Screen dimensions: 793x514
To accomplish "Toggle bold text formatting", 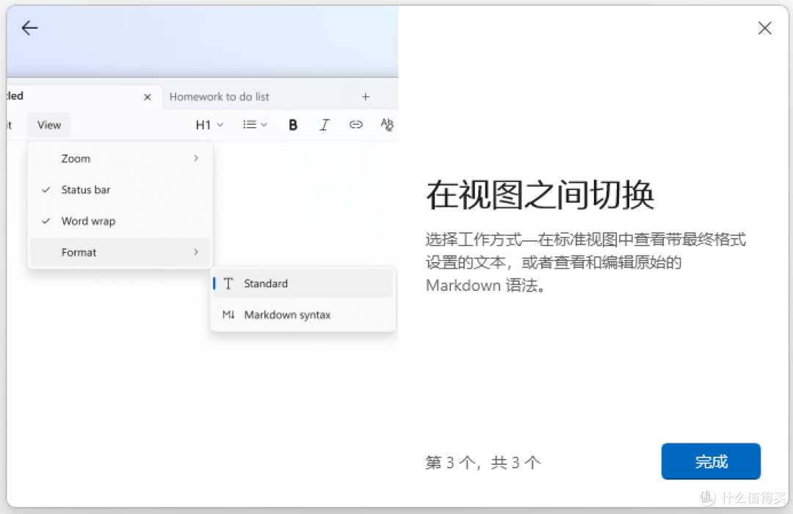I will click(292, 124).
